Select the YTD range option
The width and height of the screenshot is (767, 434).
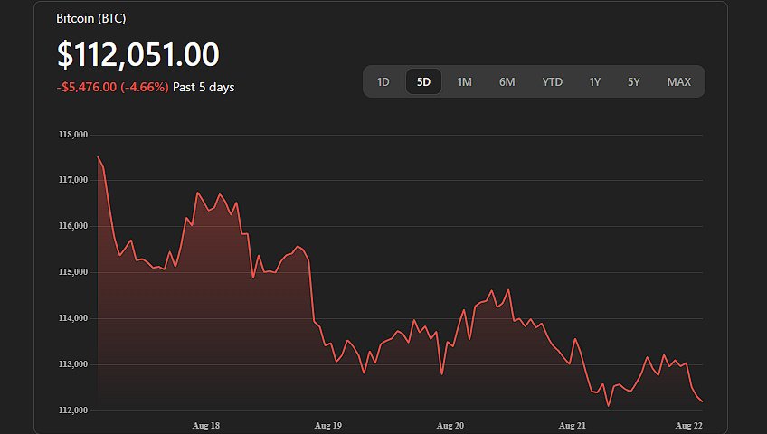coord(552,81)
